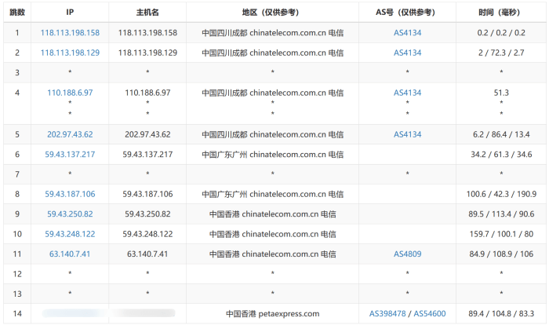Click the region cell in hop 6 row
Viewport: 549px width, 325px height.
coord(272,155)
